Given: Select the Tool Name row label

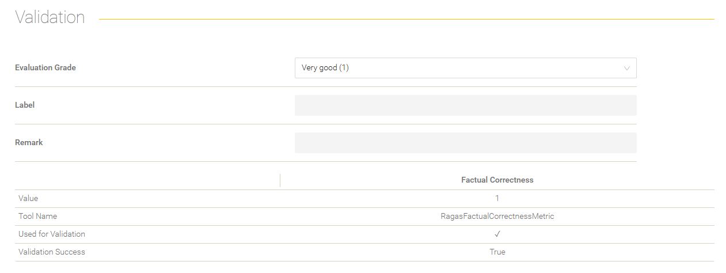Looking at the screenshot, I should click(x=37, y=216).
